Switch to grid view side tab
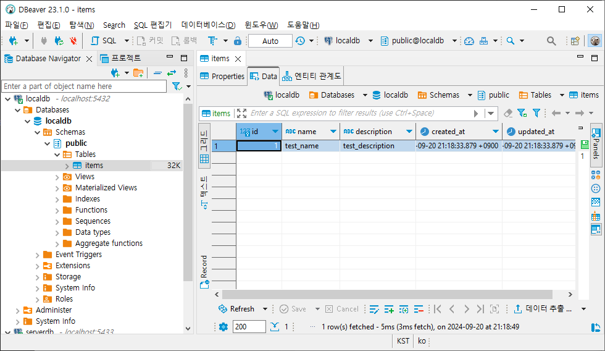Screen dimensions: 605x351 click(204, 146)
